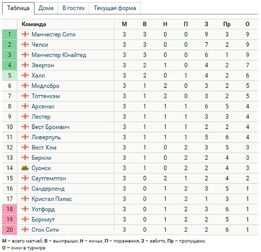Select the Таблица tab
This screenshot has height=252, width=261.
[18, 8]
